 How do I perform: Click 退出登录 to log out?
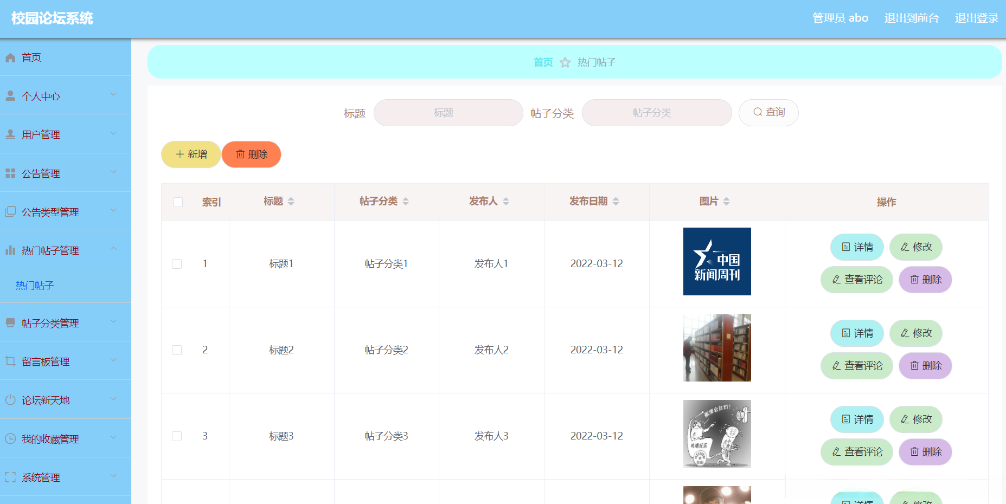tap(977, 18)
